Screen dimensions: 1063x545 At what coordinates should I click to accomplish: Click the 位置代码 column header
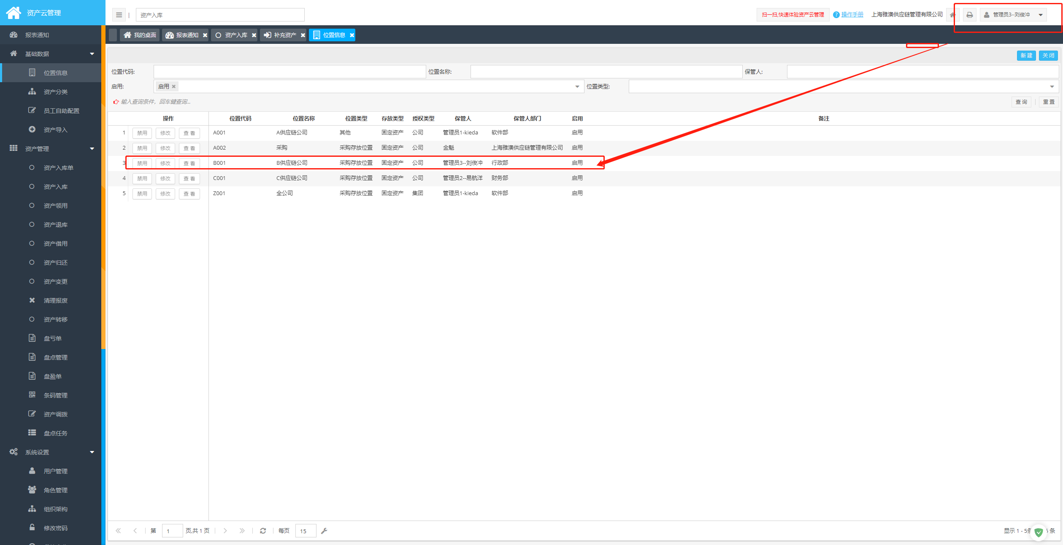pos(241,118)
